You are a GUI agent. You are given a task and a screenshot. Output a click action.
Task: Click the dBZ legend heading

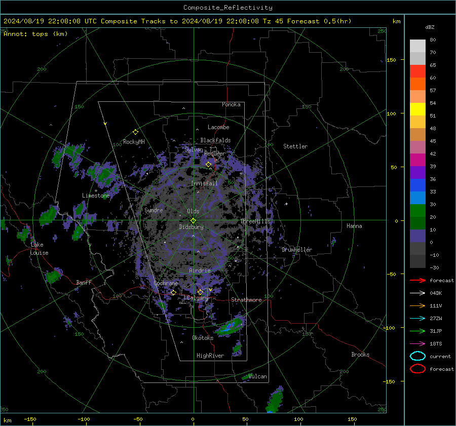click(430, 27)
